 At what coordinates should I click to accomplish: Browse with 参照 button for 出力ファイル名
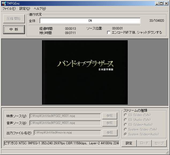click(x=110, y=133)
